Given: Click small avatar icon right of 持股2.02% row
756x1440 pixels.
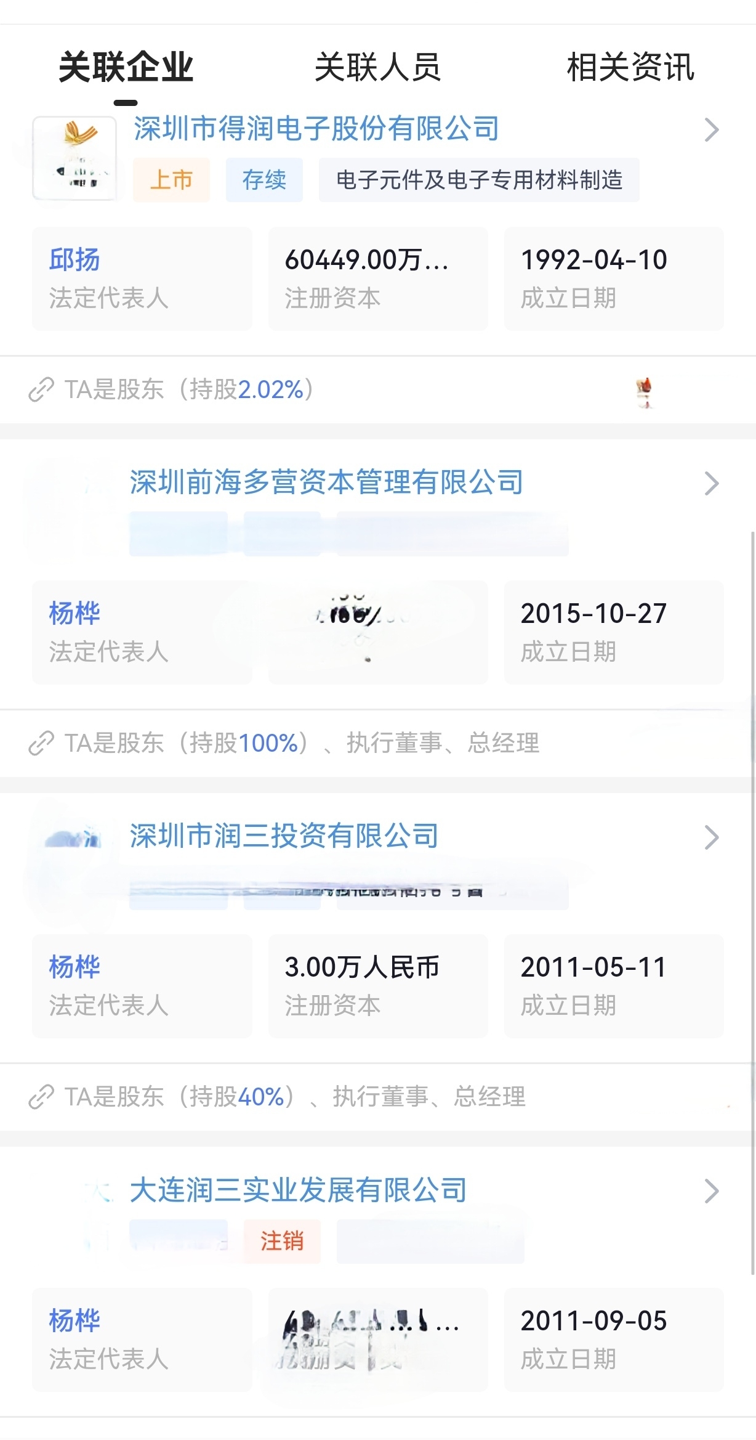Looking at the screenshot, I should 644,393.
